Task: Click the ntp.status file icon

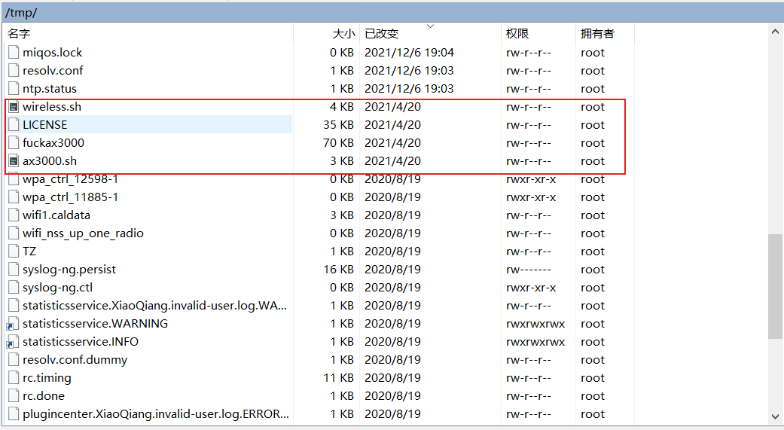Action: pyautogui.click(x=14, y=89)
